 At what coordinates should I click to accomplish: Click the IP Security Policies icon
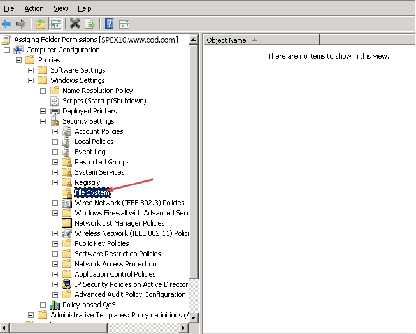[x=67, y=284]
